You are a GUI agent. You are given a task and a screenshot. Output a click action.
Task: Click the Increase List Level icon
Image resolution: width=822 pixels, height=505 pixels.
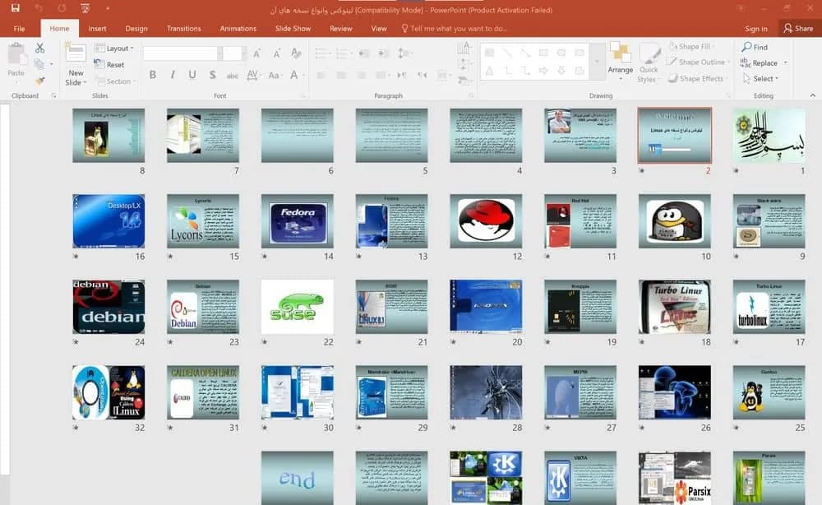pos(384,53)
